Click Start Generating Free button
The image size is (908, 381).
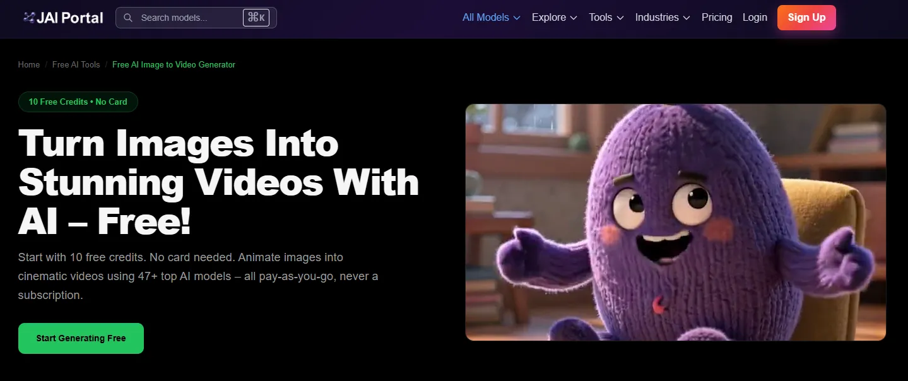(81, 338)
